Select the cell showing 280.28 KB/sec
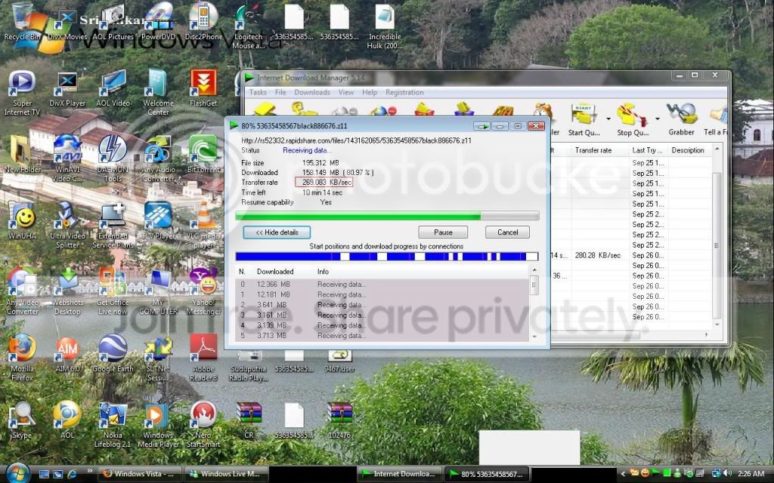Viewport: 774px width, 483px height. pos(598,255)
